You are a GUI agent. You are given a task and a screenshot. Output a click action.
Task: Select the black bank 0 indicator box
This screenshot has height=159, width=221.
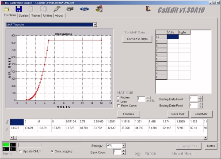point(6,149)
